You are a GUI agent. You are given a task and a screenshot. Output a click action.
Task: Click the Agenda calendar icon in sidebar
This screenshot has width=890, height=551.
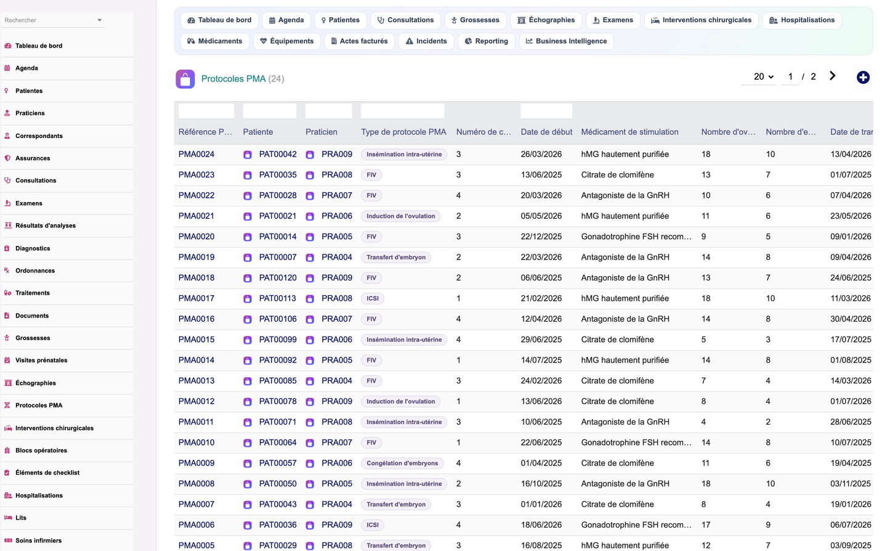click(7, 68)
